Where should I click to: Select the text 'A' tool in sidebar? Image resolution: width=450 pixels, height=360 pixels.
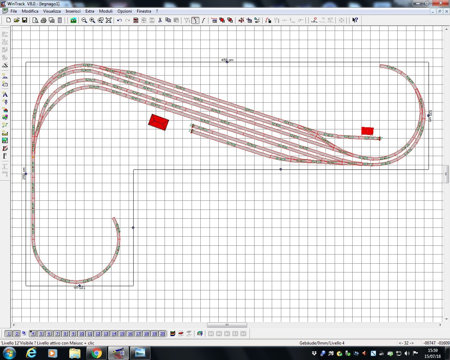5,95
